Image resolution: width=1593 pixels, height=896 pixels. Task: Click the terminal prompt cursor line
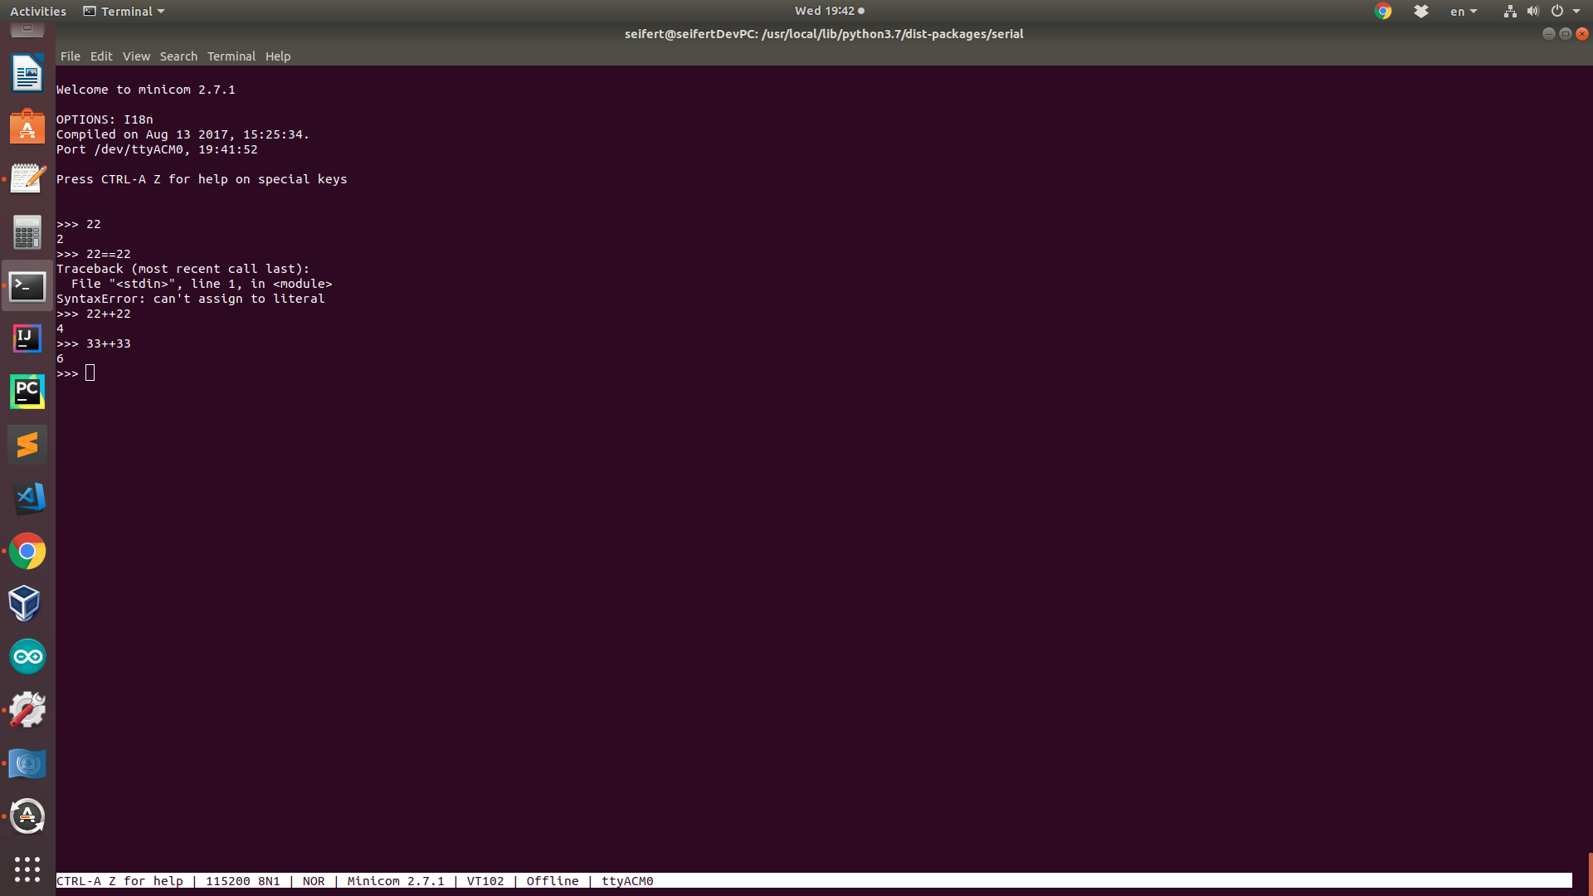pyautogui.click(x=90, y=373)
